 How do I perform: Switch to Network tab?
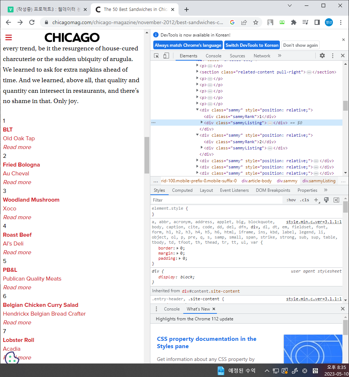pos(262,56)
